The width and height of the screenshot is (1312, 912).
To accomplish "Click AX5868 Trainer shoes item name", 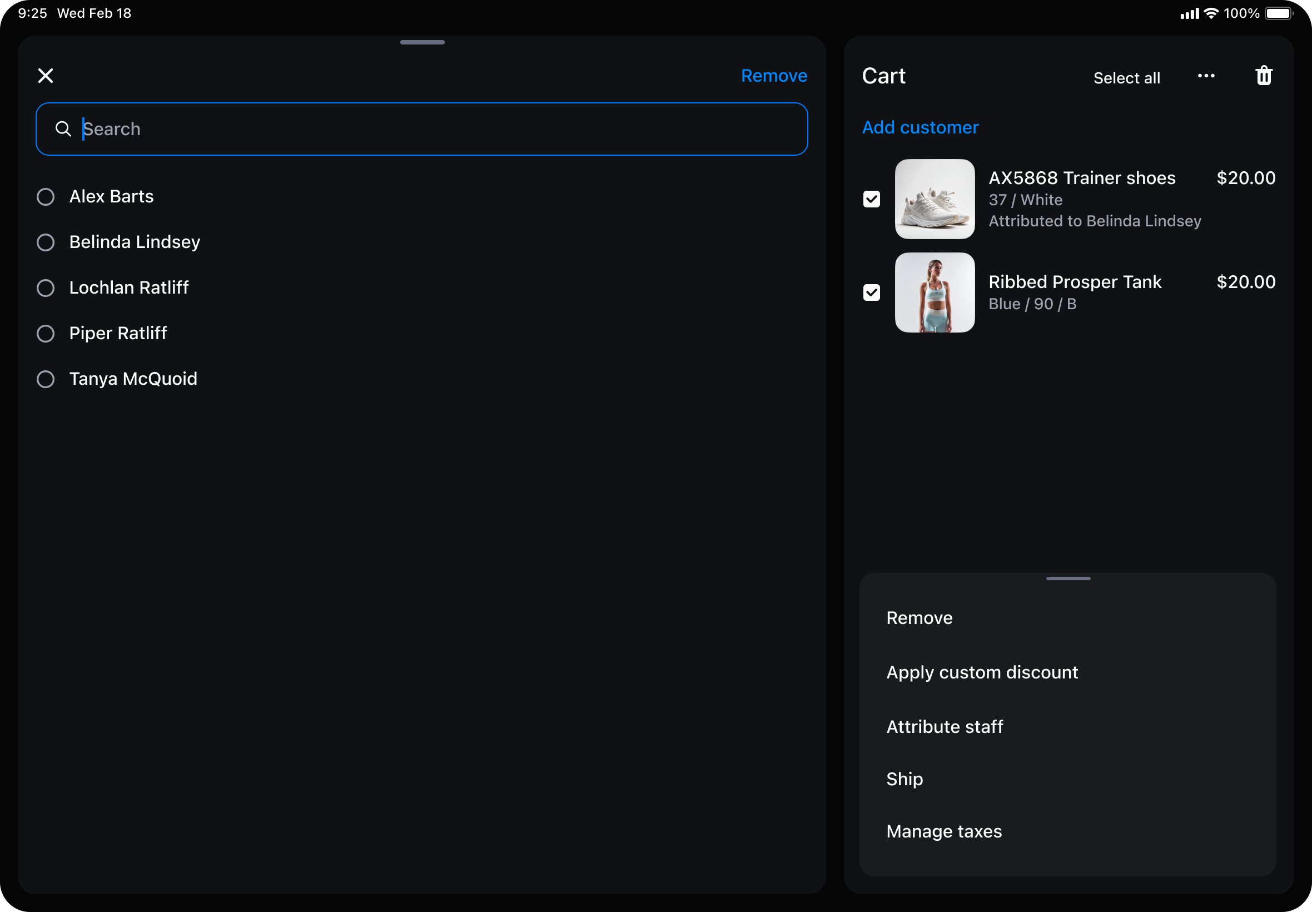I will 1081,178.
